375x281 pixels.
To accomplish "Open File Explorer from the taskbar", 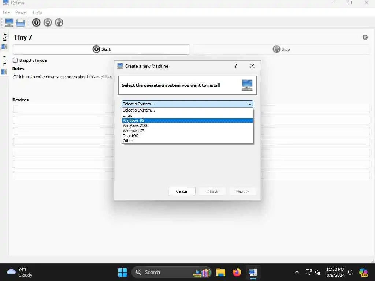I will tap(221, 272).
